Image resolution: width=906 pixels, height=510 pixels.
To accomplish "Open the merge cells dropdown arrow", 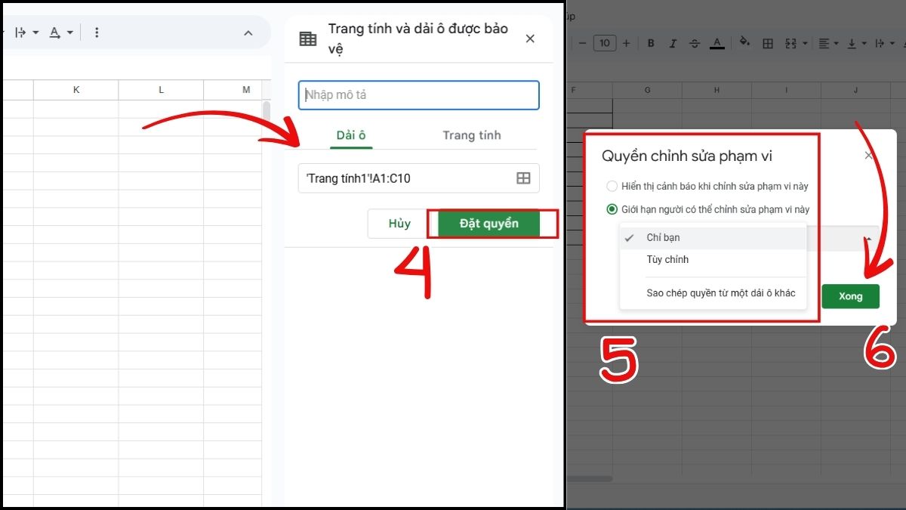I will pyautogui.click(x=805, y=43).
